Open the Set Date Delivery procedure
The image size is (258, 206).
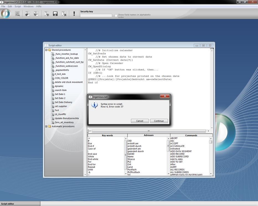pos(63,102)
